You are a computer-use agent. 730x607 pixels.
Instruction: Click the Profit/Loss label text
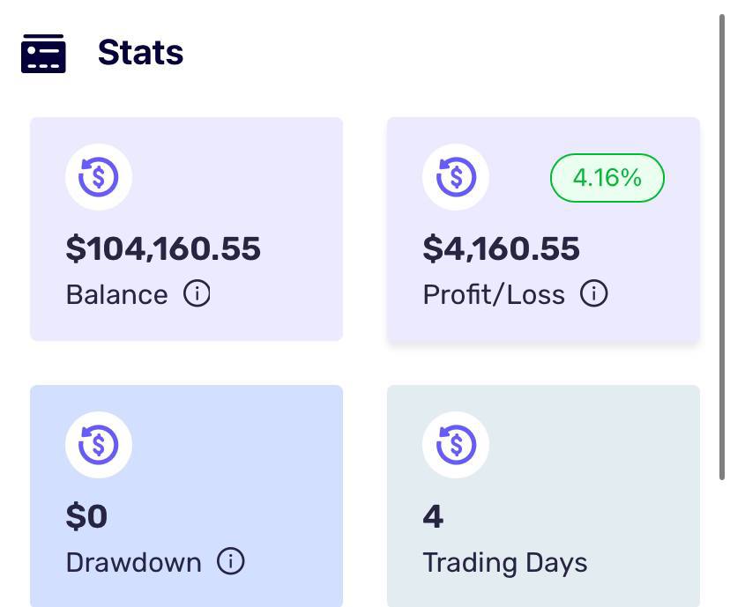click(x=494, y=294)
